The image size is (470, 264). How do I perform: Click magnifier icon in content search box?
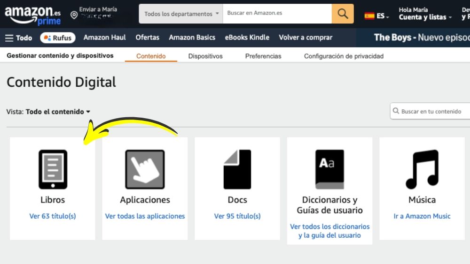click(396, 111)
